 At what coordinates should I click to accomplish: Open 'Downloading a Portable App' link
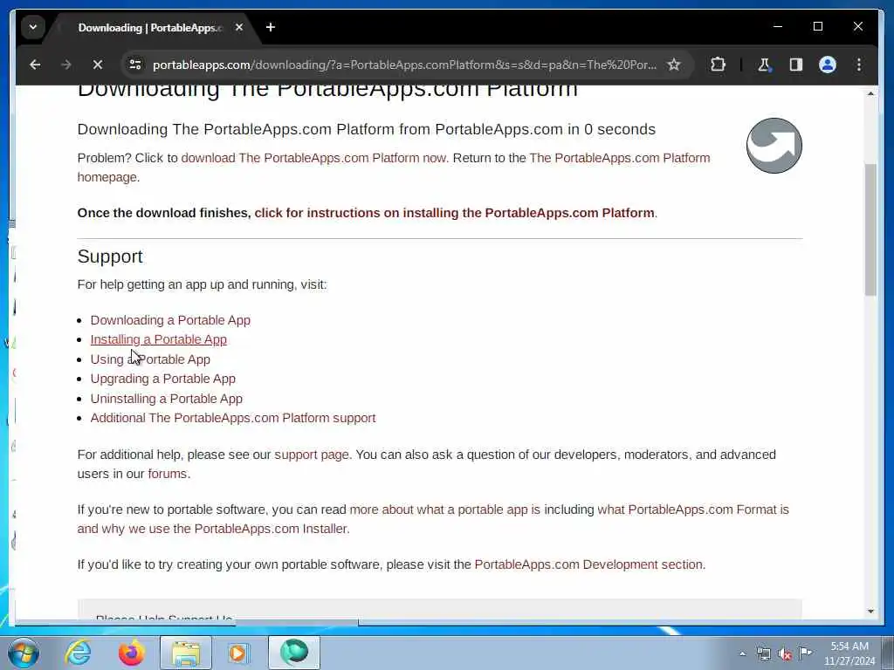click(x=170, y=320)
